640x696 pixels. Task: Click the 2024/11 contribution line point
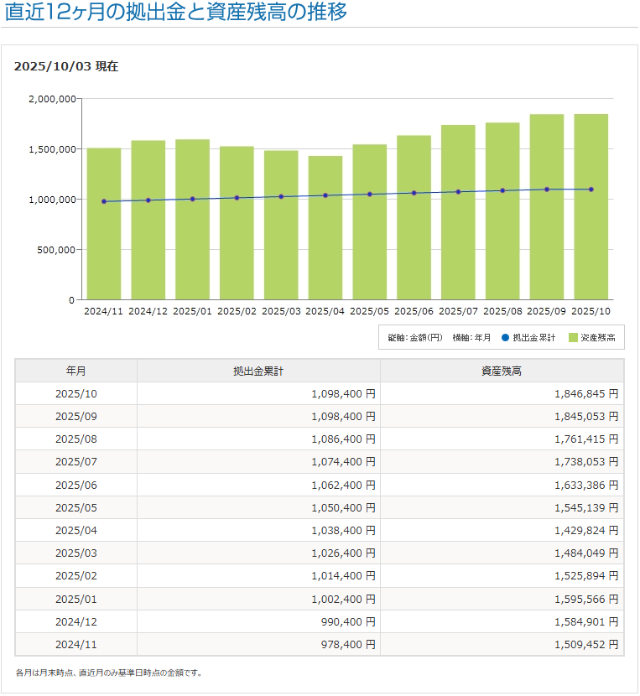(104, 201)
